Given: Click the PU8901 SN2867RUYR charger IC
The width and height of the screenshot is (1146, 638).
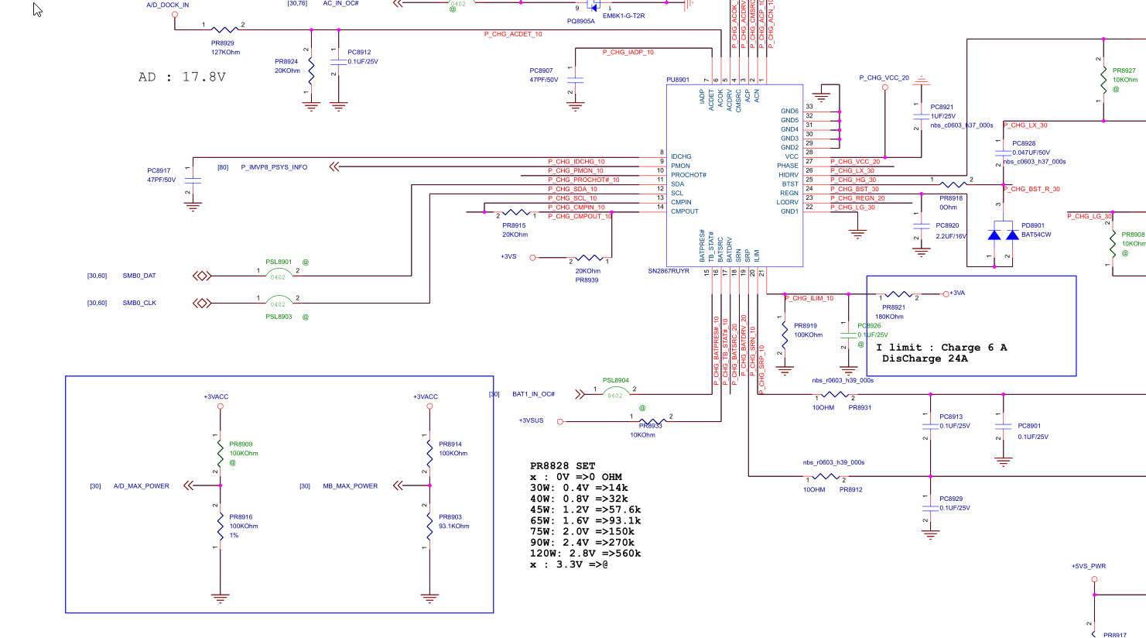Looking at the screenshot, I should pyautogui.click(x=734, y=176).
